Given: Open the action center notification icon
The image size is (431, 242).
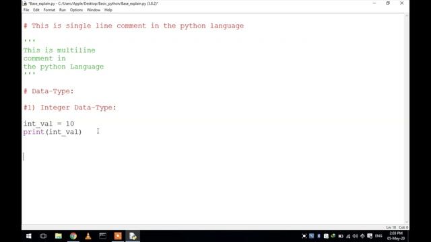Looking at the screenshot, I should pos(370,236).
